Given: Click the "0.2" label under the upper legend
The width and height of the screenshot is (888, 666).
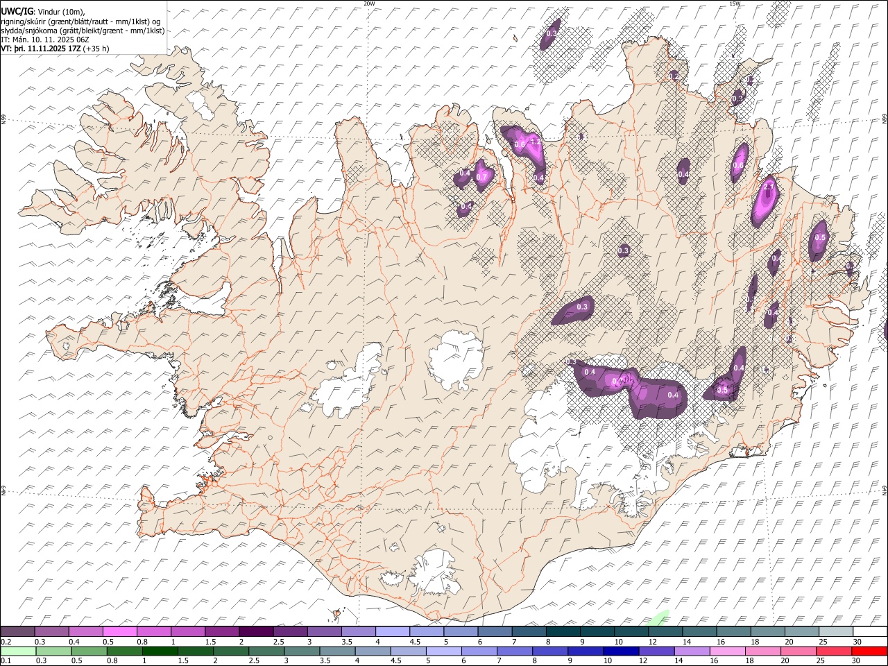Looking at the screenshot, I should coord(5,642).
